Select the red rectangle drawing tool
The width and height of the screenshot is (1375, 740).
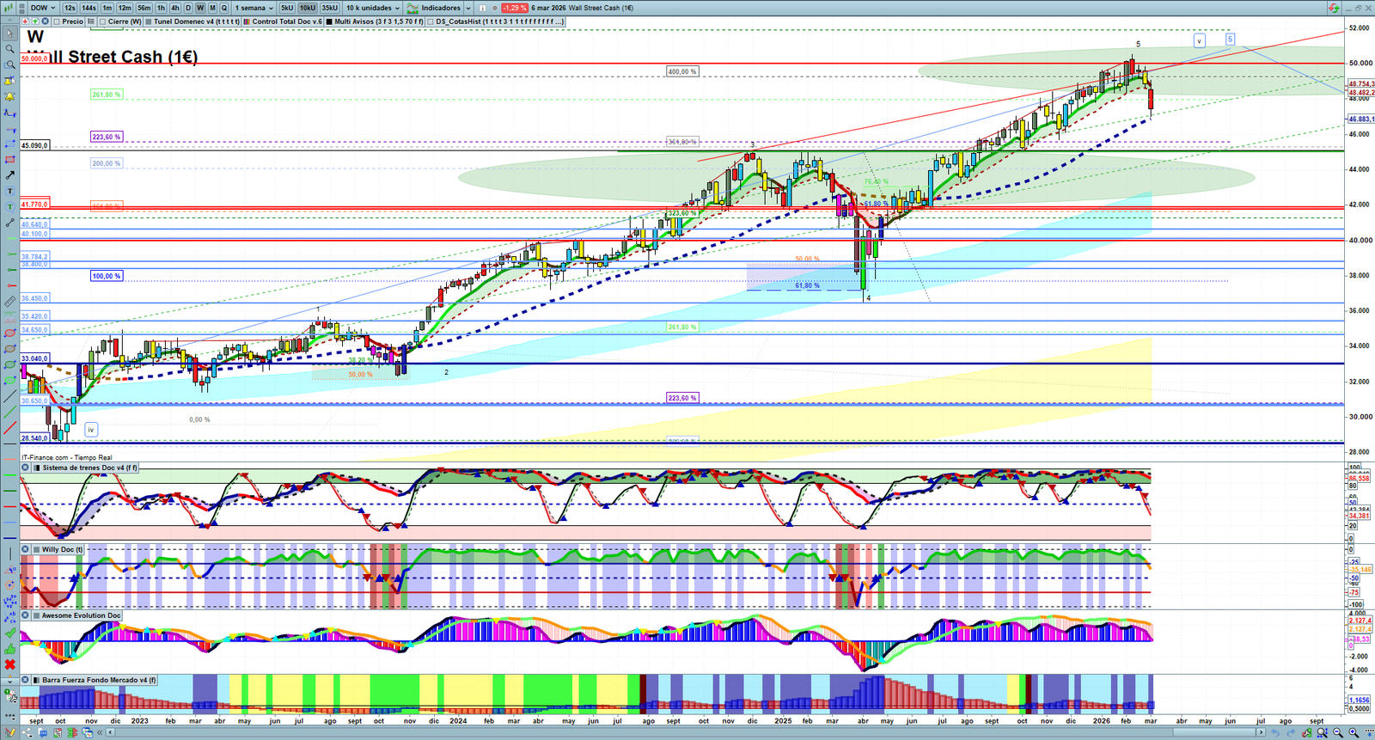tap(9, 160)
